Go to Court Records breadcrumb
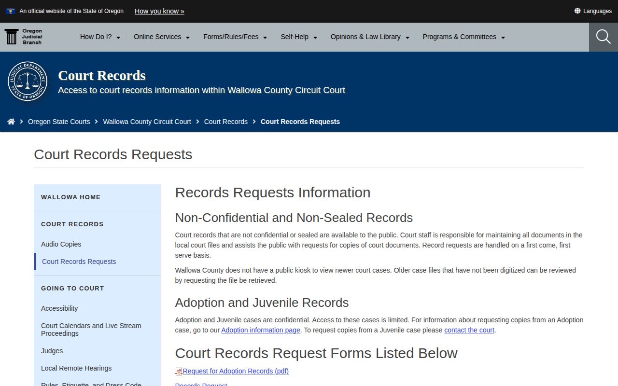This screenshot has width=618, height=386. tap(226, 122)
